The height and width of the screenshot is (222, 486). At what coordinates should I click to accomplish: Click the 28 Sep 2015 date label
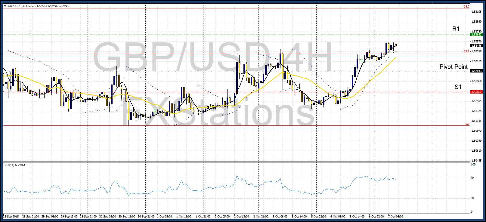[11, 217]
